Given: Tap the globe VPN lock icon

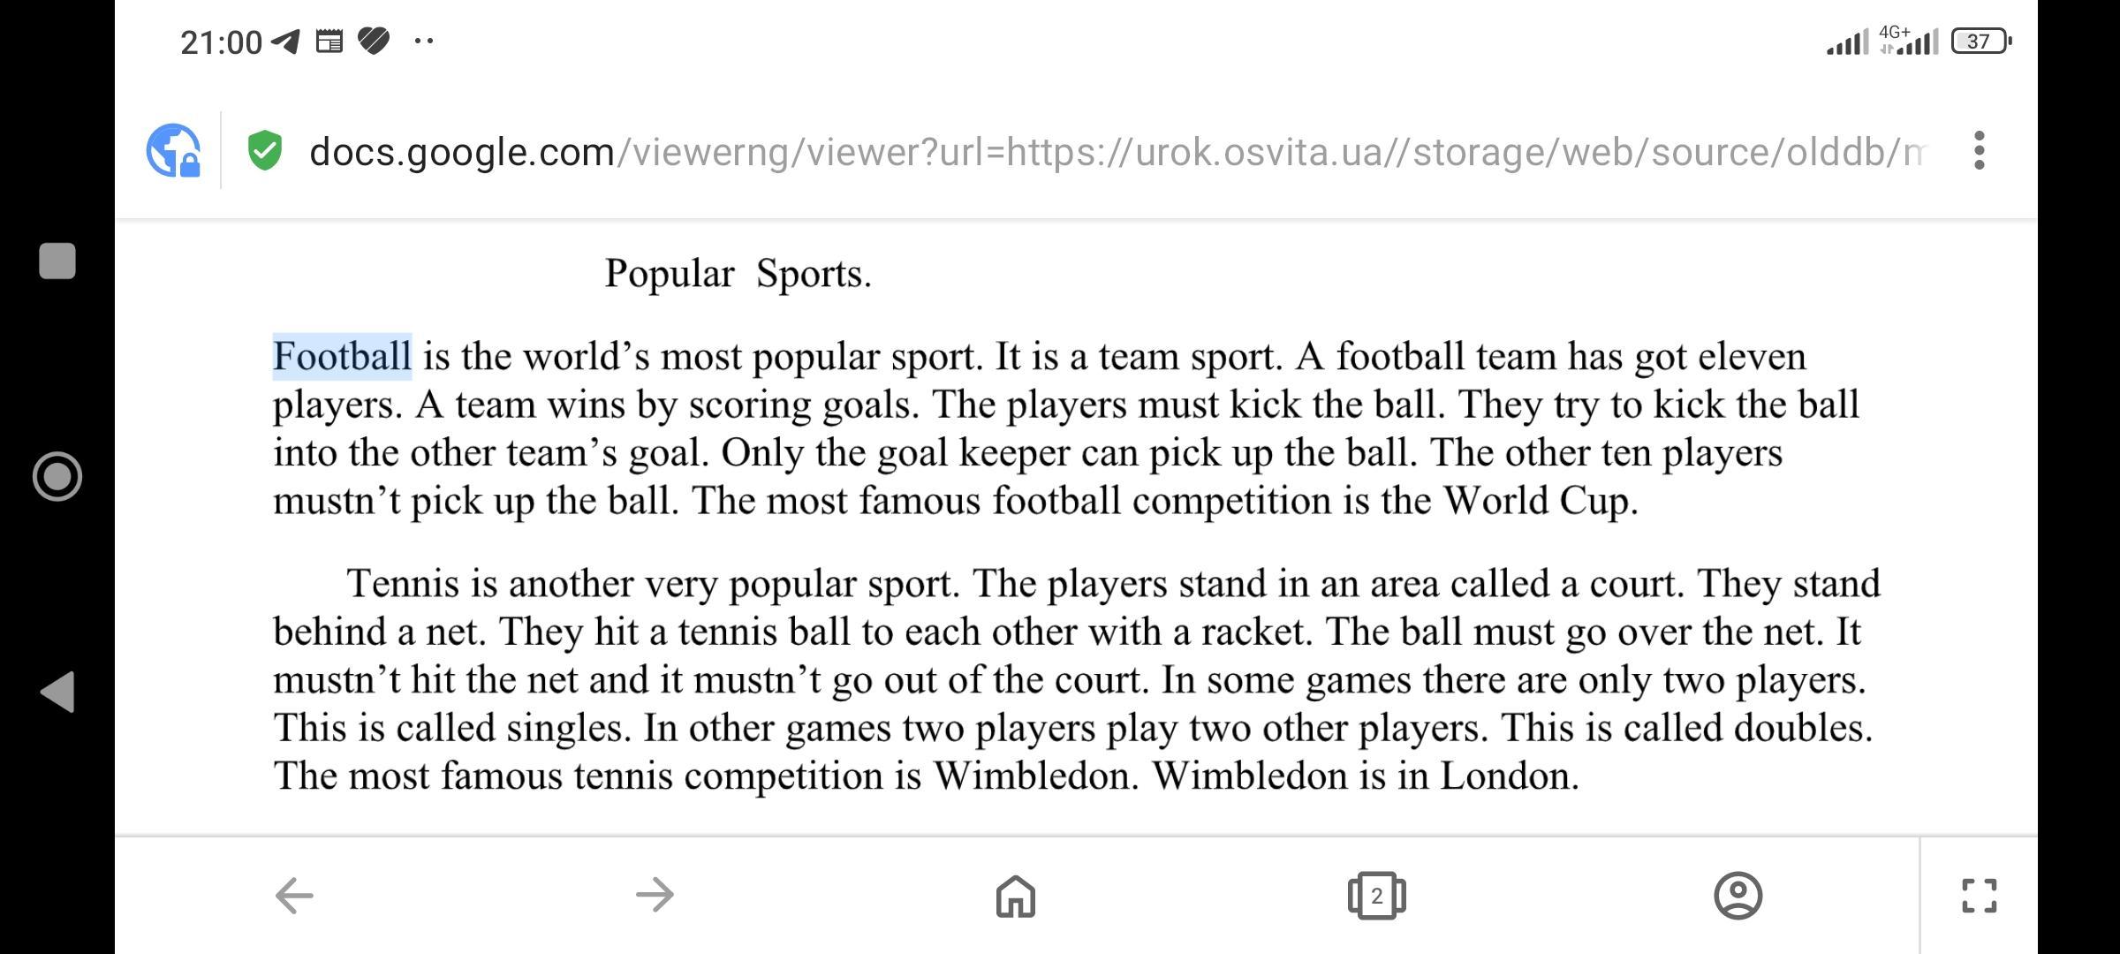Looking at the screenshot, I should tap(173, 151).
